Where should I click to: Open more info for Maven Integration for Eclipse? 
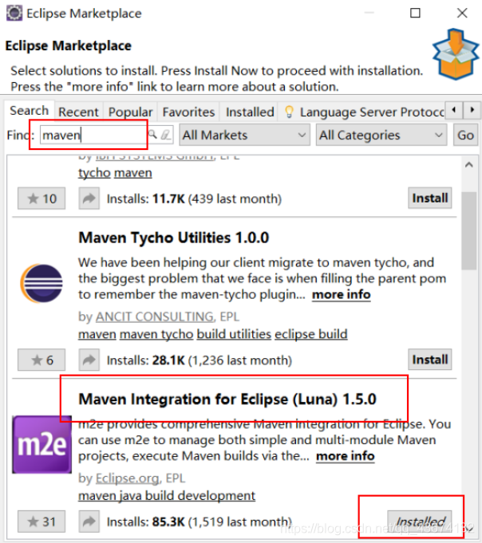[x=346, y=456]
